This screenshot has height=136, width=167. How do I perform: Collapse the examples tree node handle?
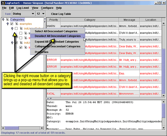tap(8, 24)
